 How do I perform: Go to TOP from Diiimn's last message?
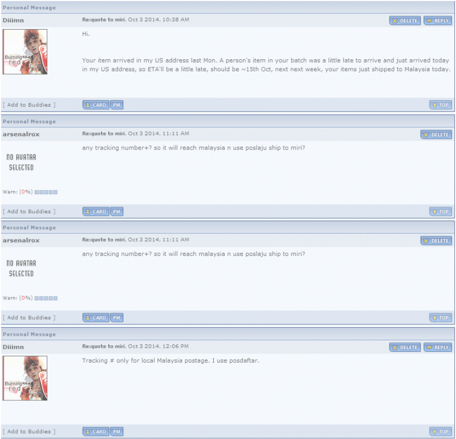coord(441,432)
